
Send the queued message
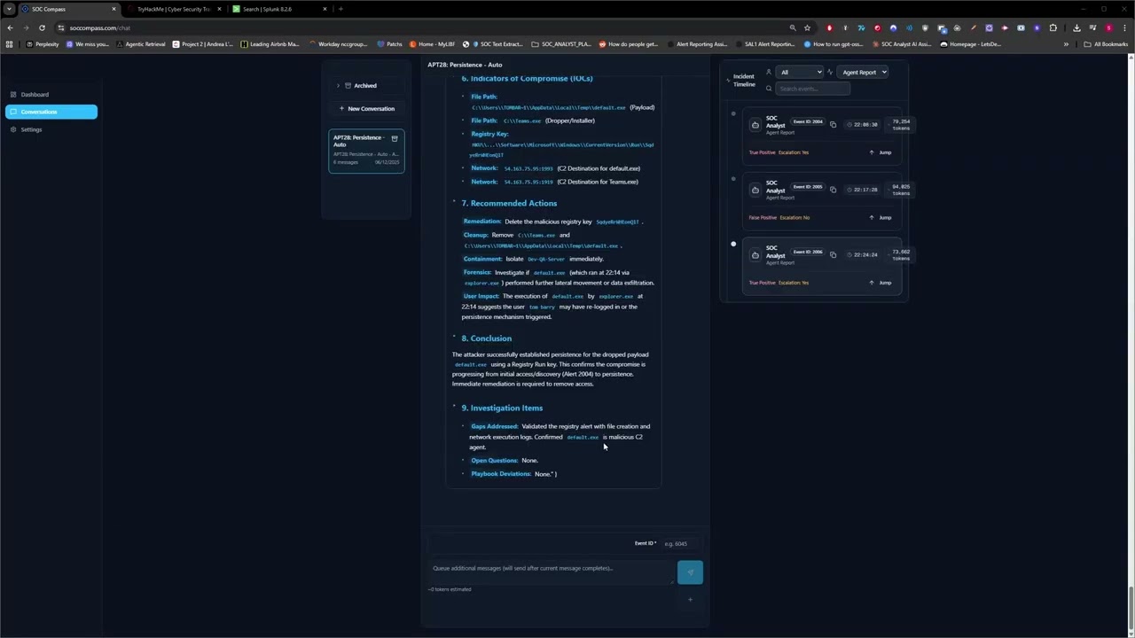coord(690,572)
